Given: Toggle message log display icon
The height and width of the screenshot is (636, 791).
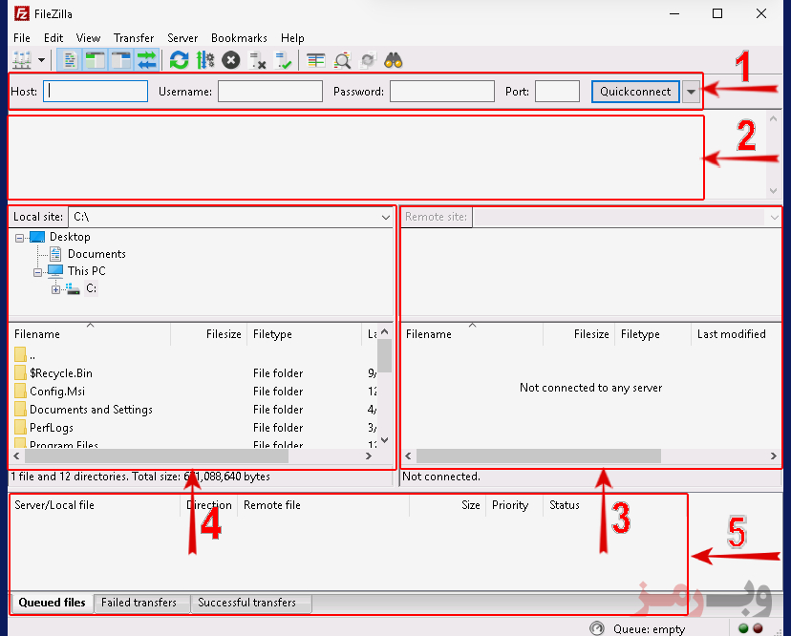Looking at the screenshot, I should (x=70, y=60).
